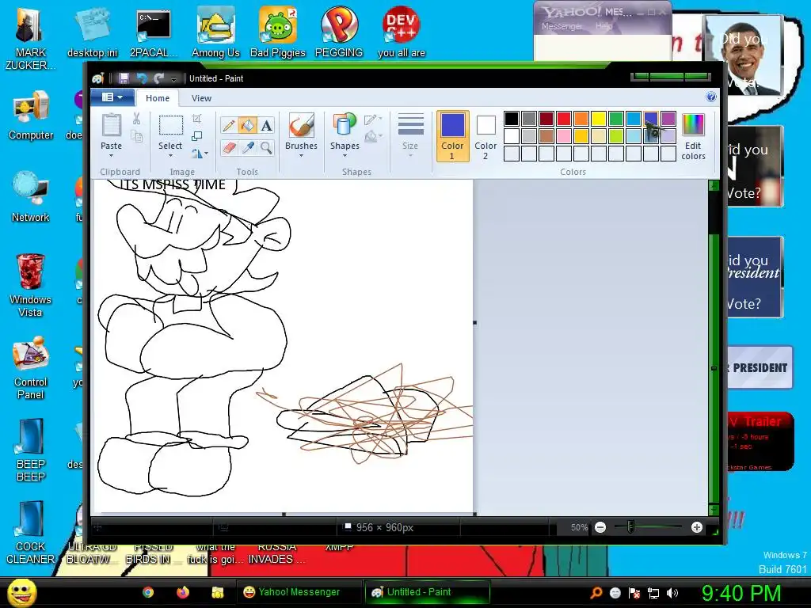The image size is (811, 608).
Task: Click the Resize icon in Image group
Action: 197,136
